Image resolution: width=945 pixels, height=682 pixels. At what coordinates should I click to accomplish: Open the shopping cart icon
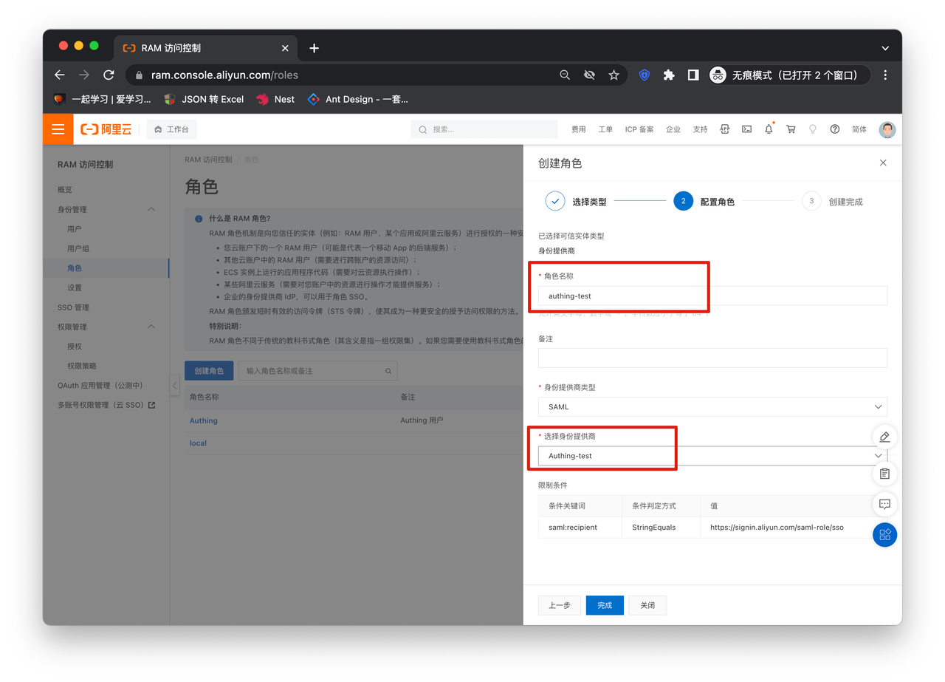coord(791,129)
